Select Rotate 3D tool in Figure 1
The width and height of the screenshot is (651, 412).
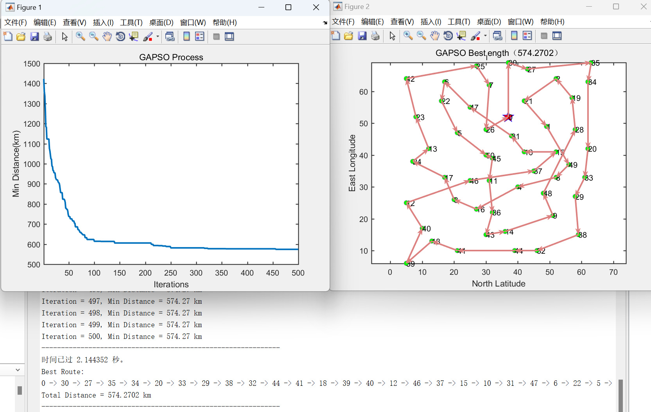[120, 37]
